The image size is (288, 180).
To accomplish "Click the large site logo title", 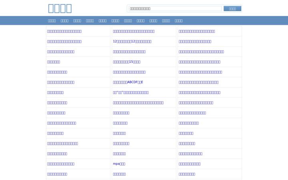I will click(60, 8).
